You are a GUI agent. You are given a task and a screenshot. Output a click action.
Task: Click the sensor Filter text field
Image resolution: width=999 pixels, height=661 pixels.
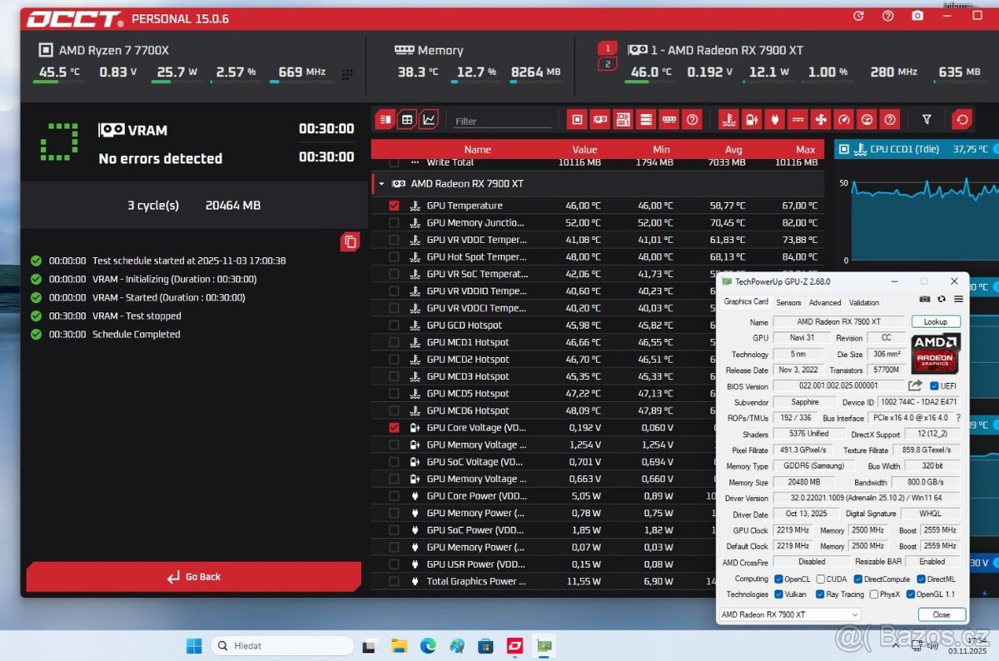502,121
